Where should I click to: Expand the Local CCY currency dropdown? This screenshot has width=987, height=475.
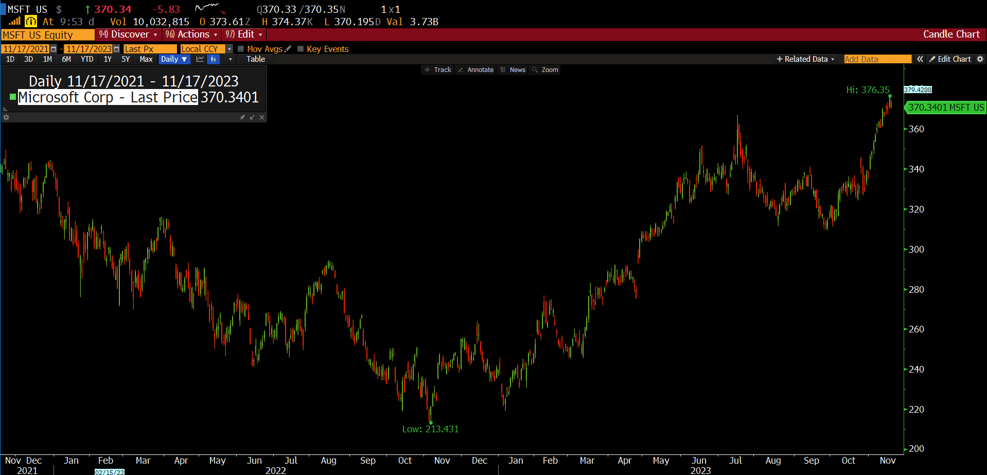pos(230,49)
